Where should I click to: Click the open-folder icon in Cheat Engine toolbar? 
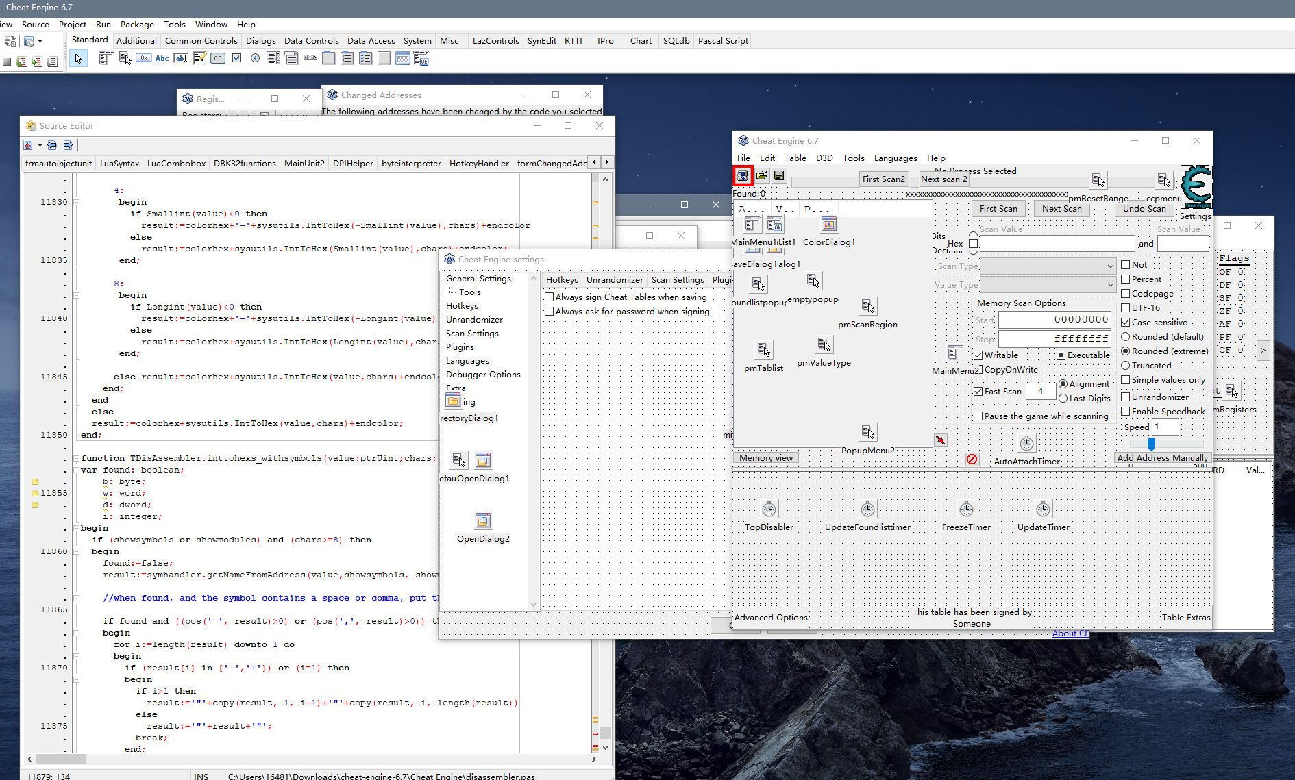[761, 176]
